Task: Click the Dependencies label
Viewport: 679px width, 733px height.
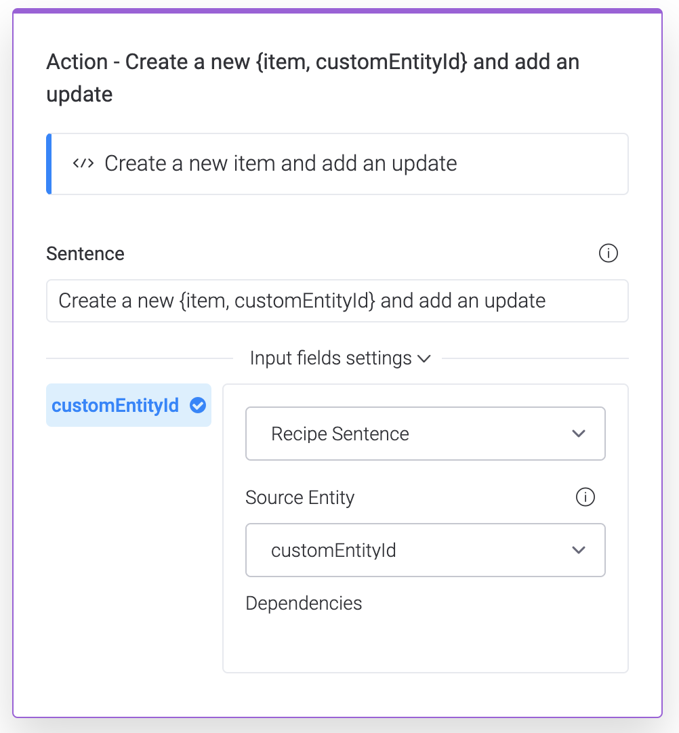Action: coord(304,603)
